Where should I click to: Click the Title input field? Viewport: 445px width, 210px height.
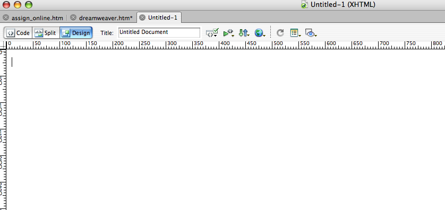tap(159, 32)
